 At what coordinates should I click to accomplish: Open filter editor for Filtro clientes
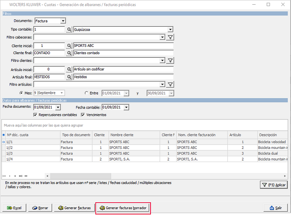170,60
